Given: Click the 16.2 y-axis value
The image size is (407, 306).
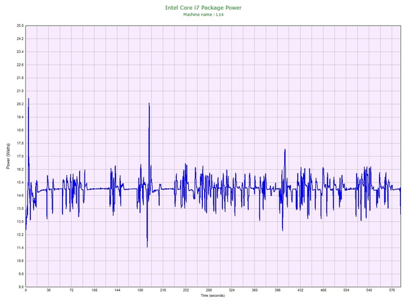Looking at the screenshot, I should point(20,170).
